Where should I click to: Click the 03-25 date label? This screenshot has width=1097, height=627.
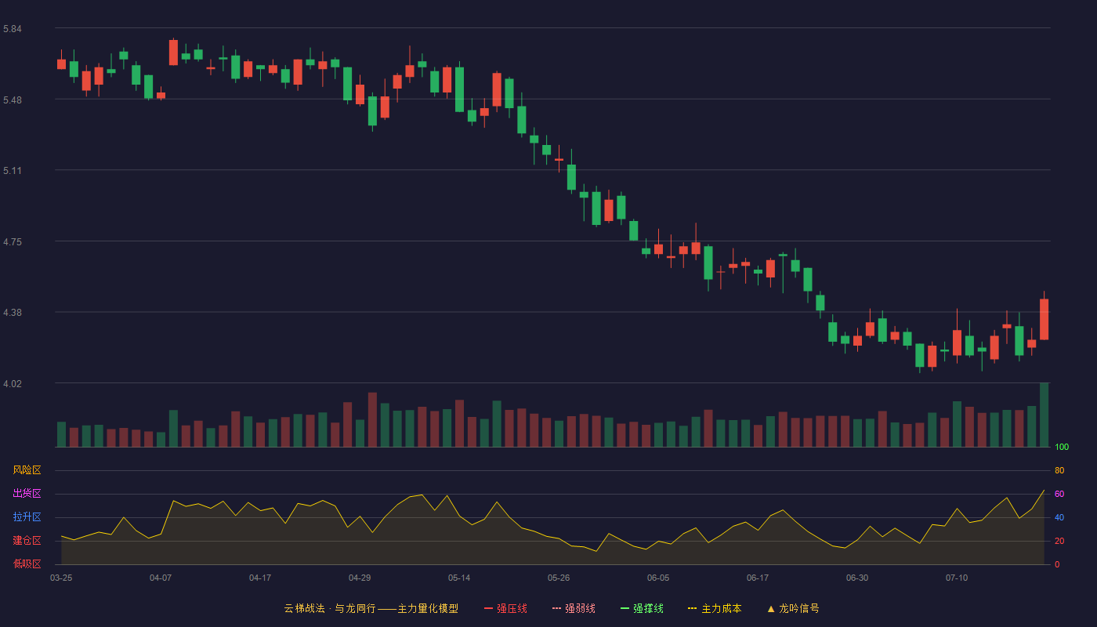[61, 578]
